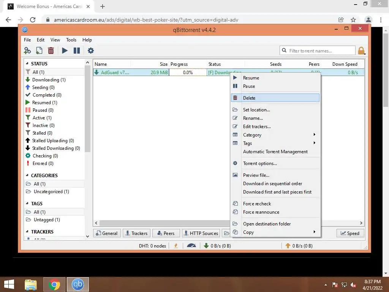Click the orange upload speed arrow in status bar

point(288,246)
